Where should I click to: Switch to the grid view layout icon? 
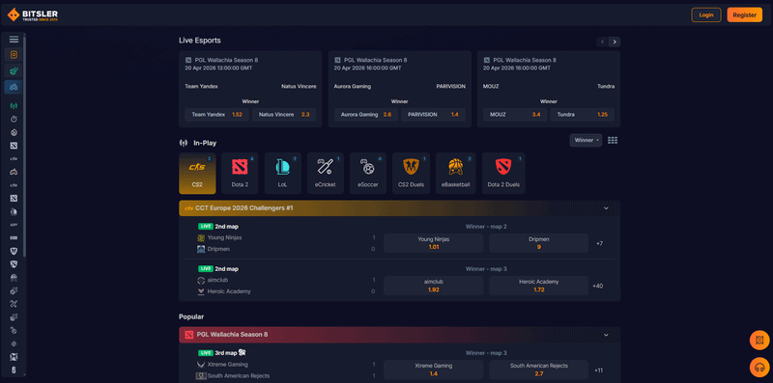coord(613,141)
